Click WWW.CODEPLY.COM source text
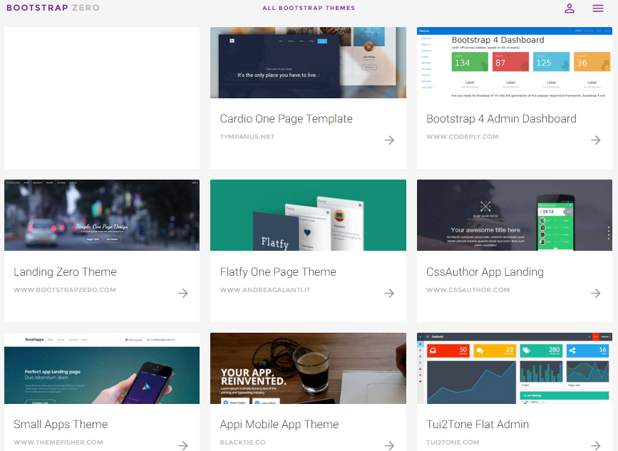 click(463, 137)
